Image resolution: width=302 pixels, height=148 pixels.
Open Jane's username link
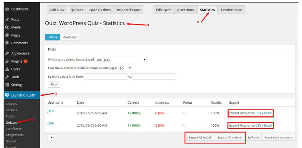[x=51, y=123]
